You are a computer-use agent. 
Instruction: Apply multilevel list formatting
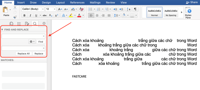pyautogui.click(x=107, y=9)
